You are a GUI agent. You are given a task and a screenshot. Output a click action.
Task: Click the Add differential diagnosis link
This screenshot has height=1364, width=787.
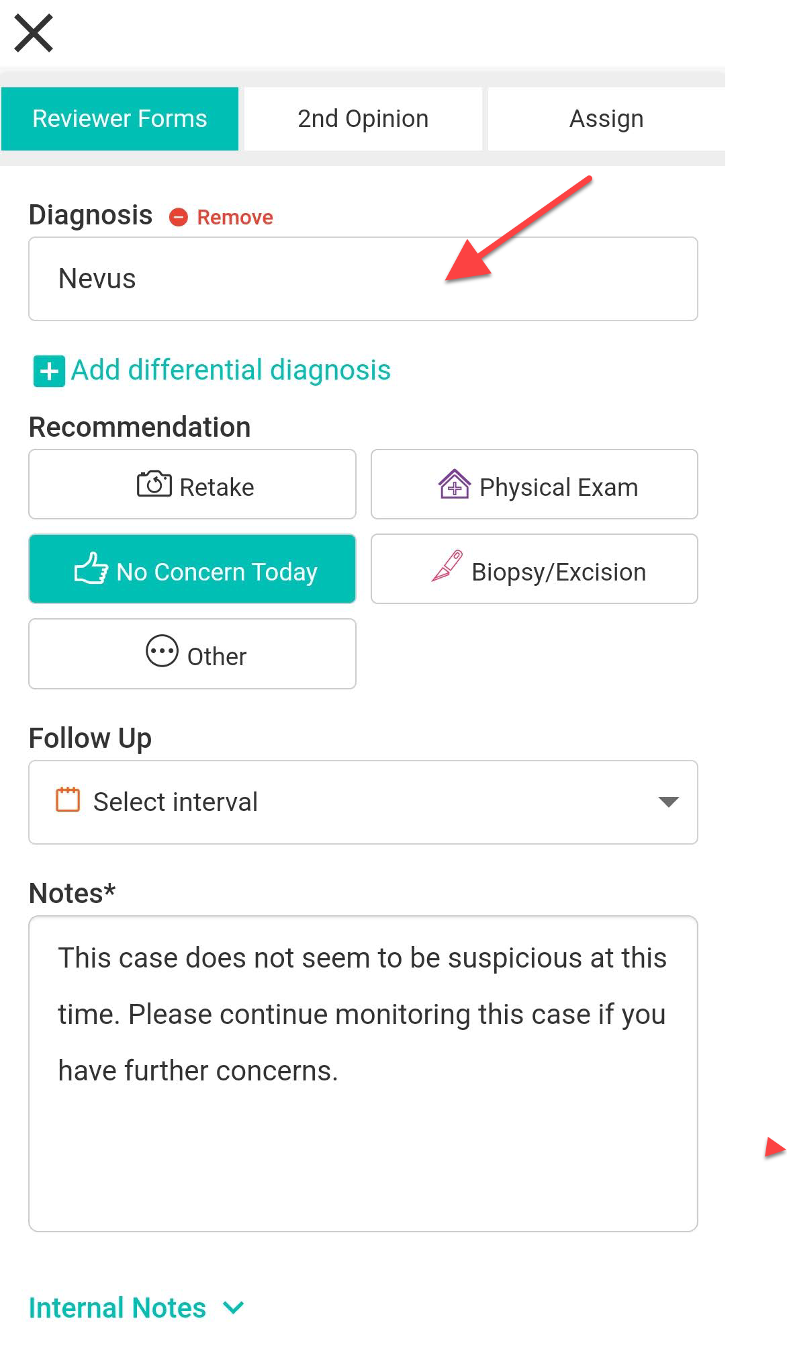point(231,370)
